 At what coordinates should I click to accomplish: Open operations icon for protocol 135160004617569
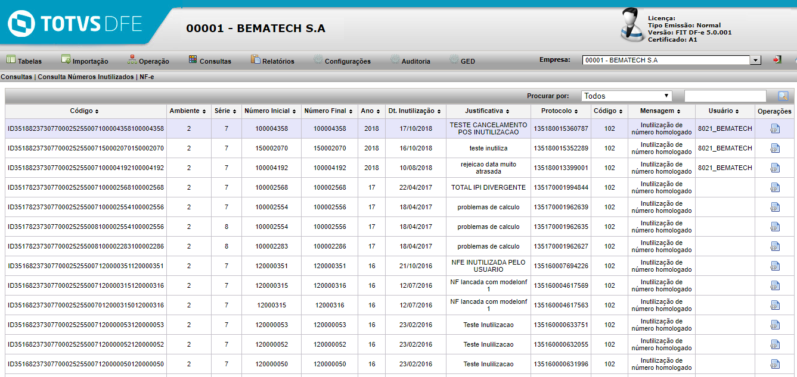point(774,286)
